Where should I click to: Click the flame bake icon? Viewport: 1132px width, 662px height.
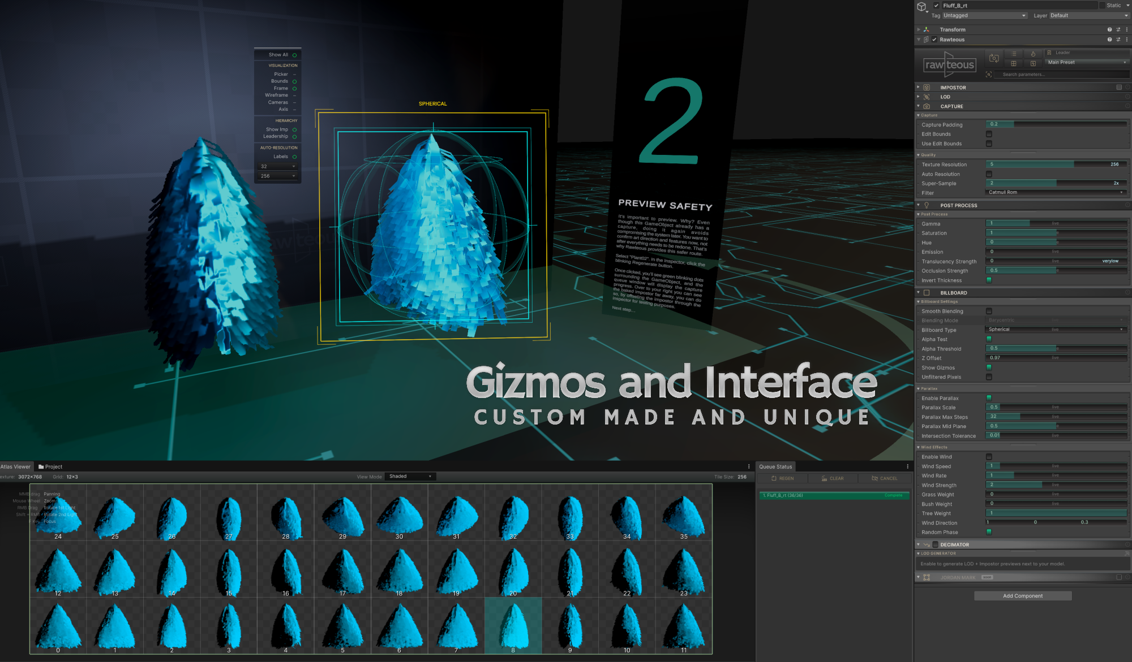pyautogui.click(x=1033, y=54)
